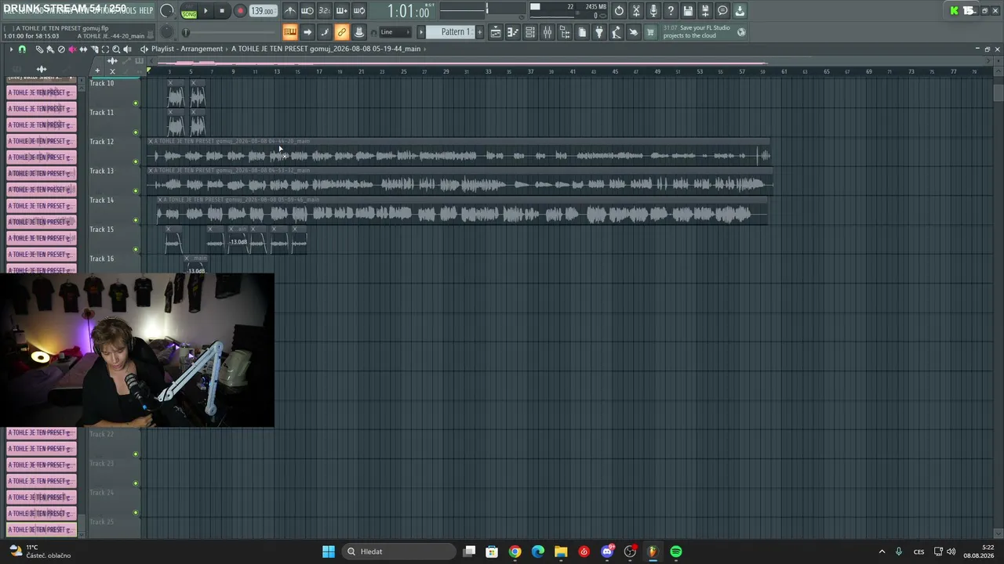
Task: Toggle typing keyboard to piano
Action: pos(290,32)
